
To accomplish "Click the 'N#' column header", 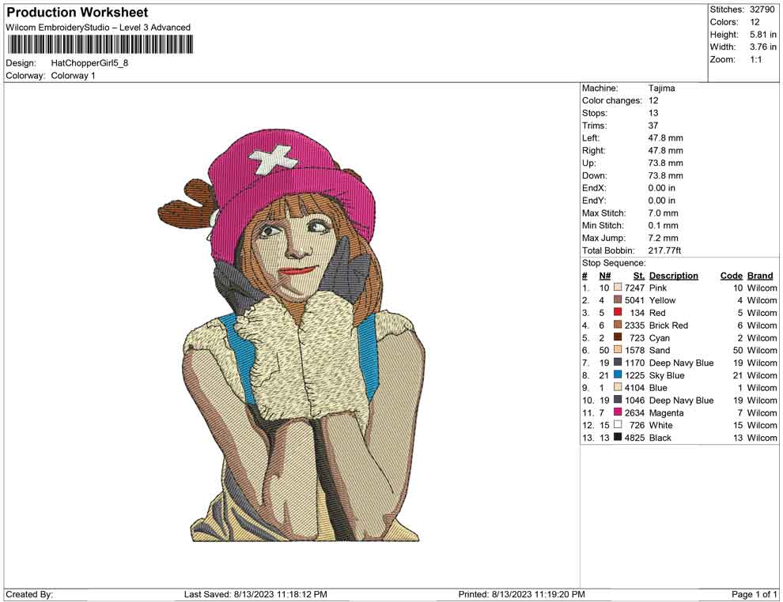I will pos(605,275).
